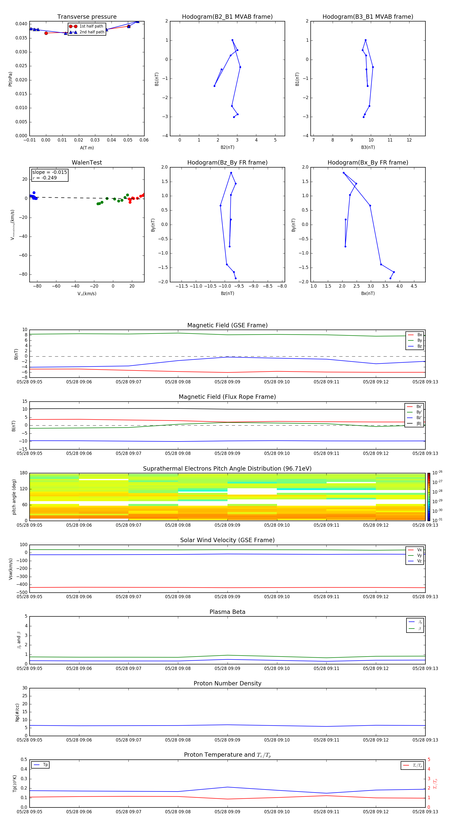The image size is (455, 834).
Task: Click the 'r = -0.249' annotation
Action: pyautogui.click(x=45, y=178)
